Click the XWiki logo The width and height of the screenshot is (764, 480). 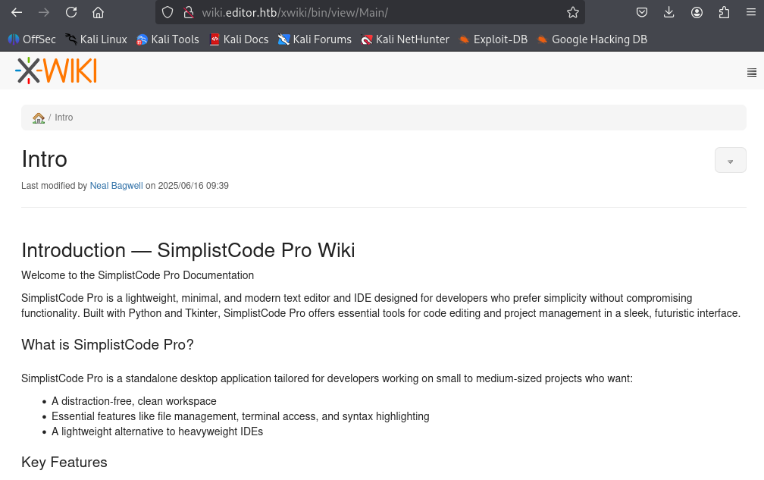(x=56, y=71)
